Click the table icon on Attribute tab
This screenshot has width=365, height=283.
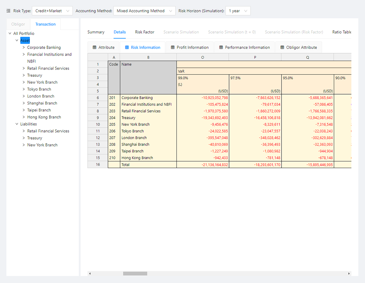(95, 48)
